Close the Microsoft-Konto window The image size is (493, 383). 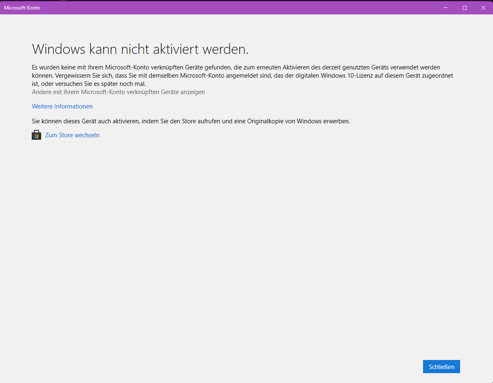point(483,7)
